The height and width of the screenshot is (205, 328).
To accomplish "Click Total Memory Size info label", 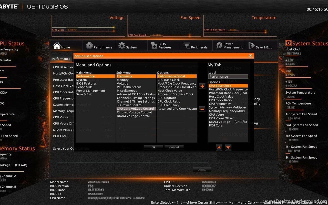I will pyautogui.click(x=177, y=190).
